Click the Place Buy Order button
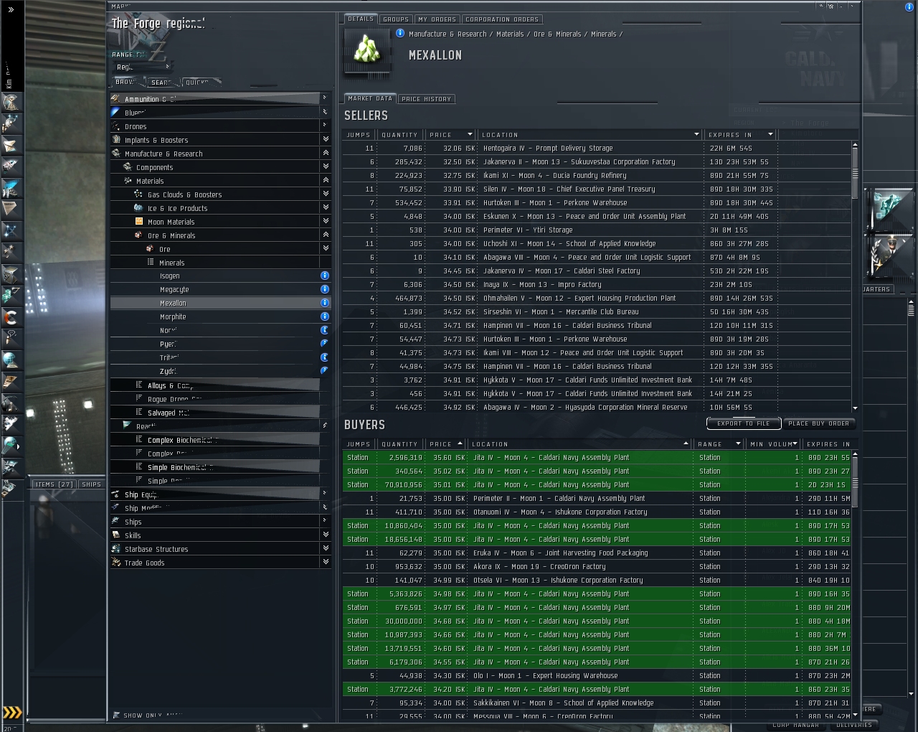Image resolution: width=918 pixels, height=732 pixels. (x=819, y=423)
